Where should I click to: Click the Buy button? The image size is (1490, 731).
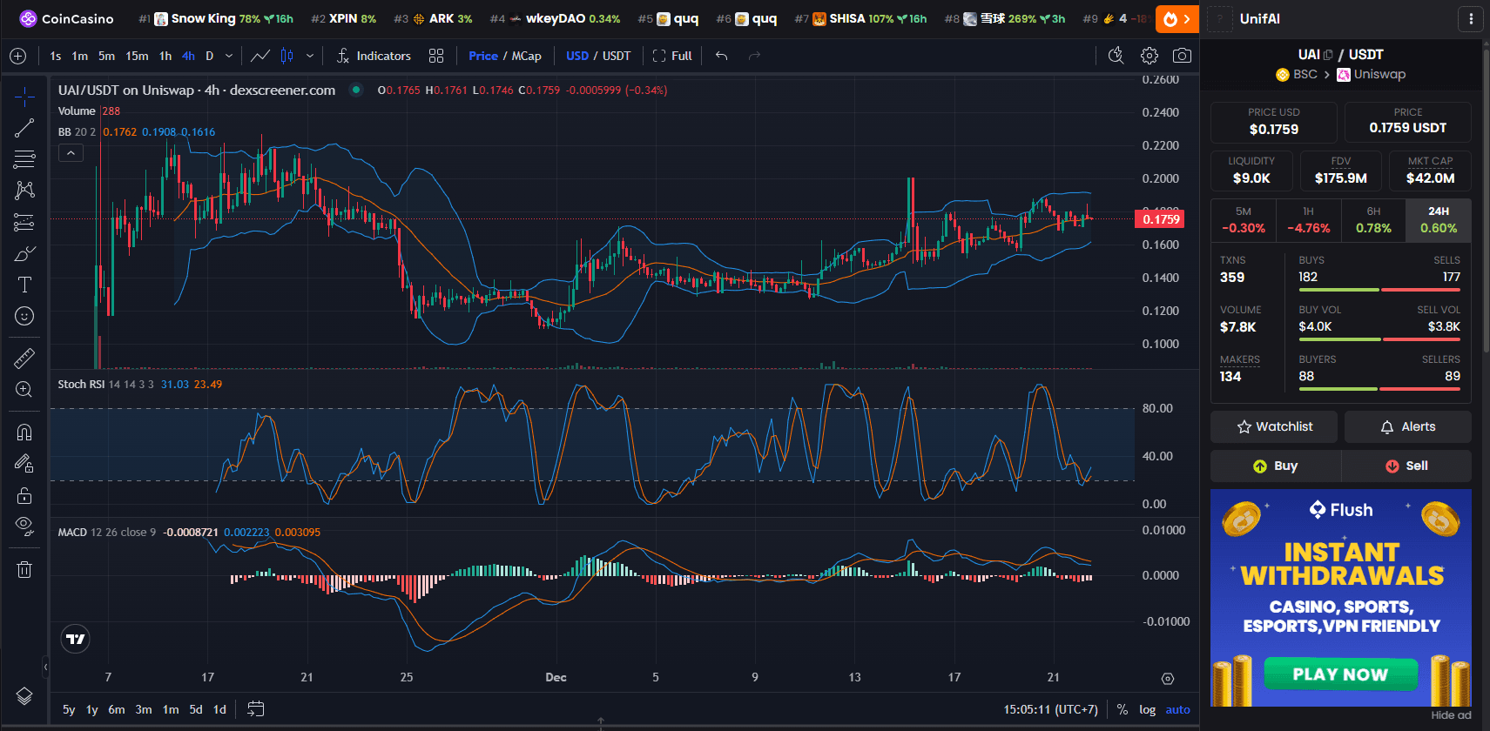click(x=1275, y=466)
